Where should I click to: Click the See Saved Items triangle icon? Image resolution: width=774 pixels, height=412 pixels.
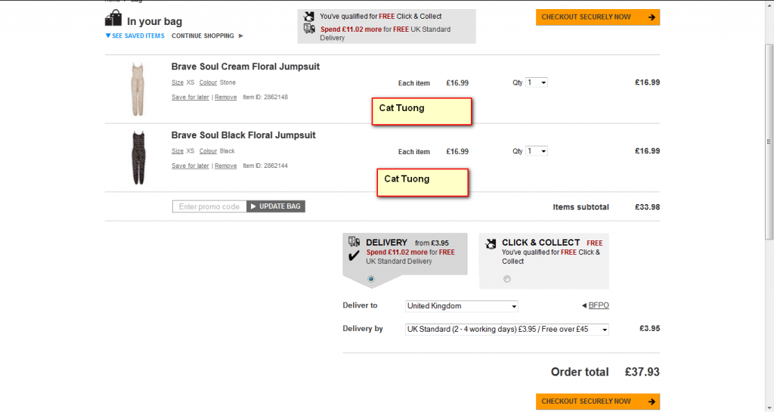108,36
